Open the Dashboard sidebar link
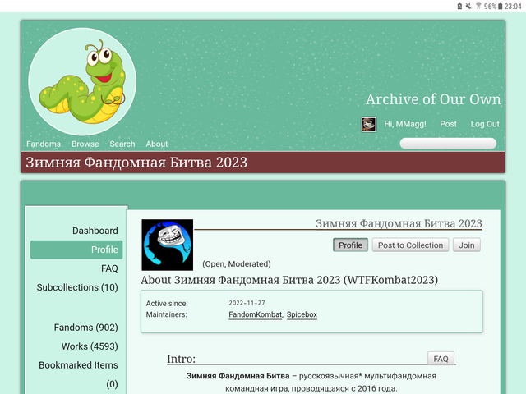Screen dimensions: 526x394 tap(95, 231)
